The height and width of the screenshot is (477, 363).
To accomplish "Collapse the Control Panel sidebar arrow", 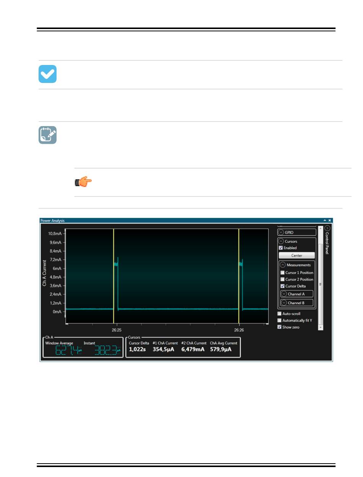I will tap(327, 228).
